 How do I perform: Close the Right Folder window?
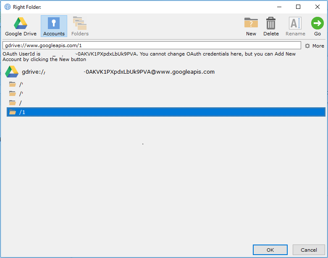318,7
